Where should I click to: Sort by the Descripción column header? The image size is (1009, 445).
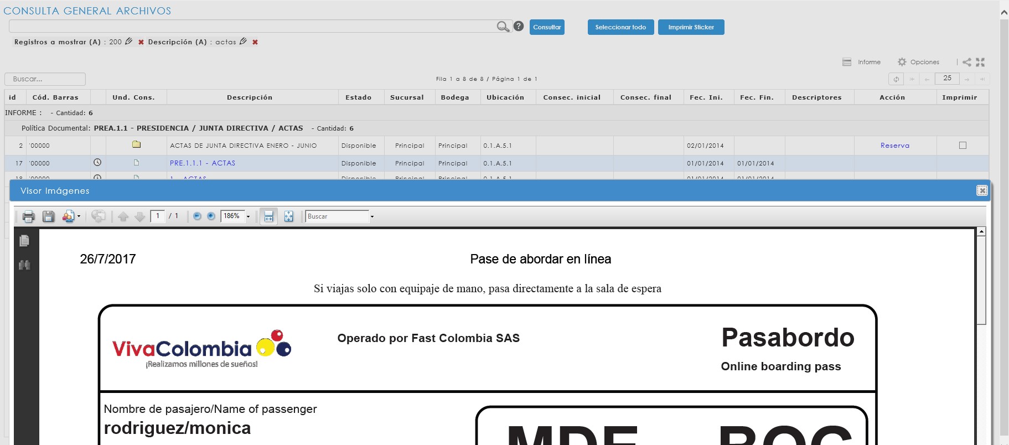click(x=252, y=97)
